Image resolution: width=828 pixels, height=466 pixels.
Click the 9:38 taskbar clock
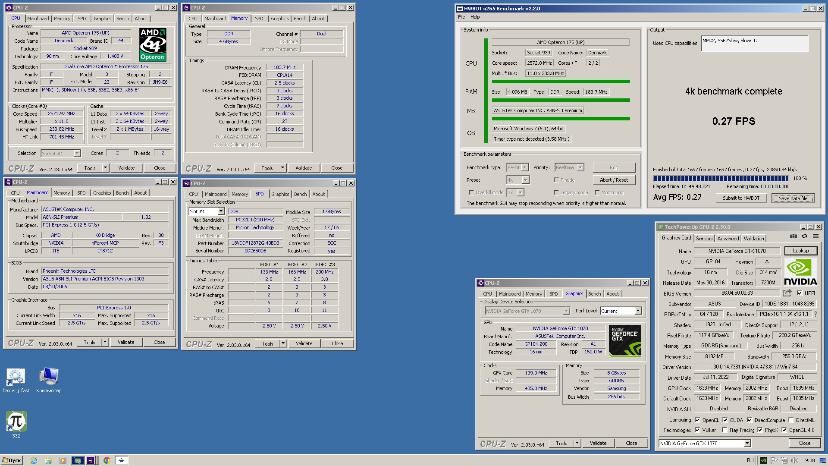810,460
